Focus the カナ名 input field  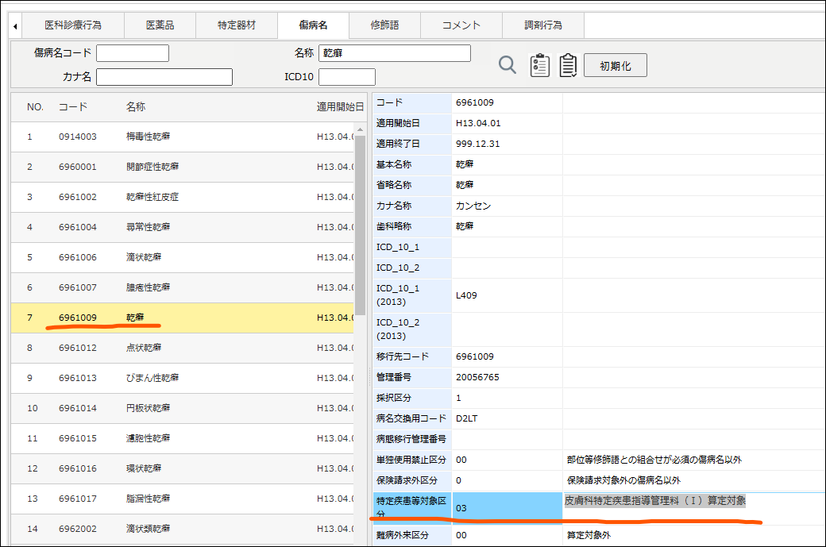pyautogui.click(x=164, y=77)
